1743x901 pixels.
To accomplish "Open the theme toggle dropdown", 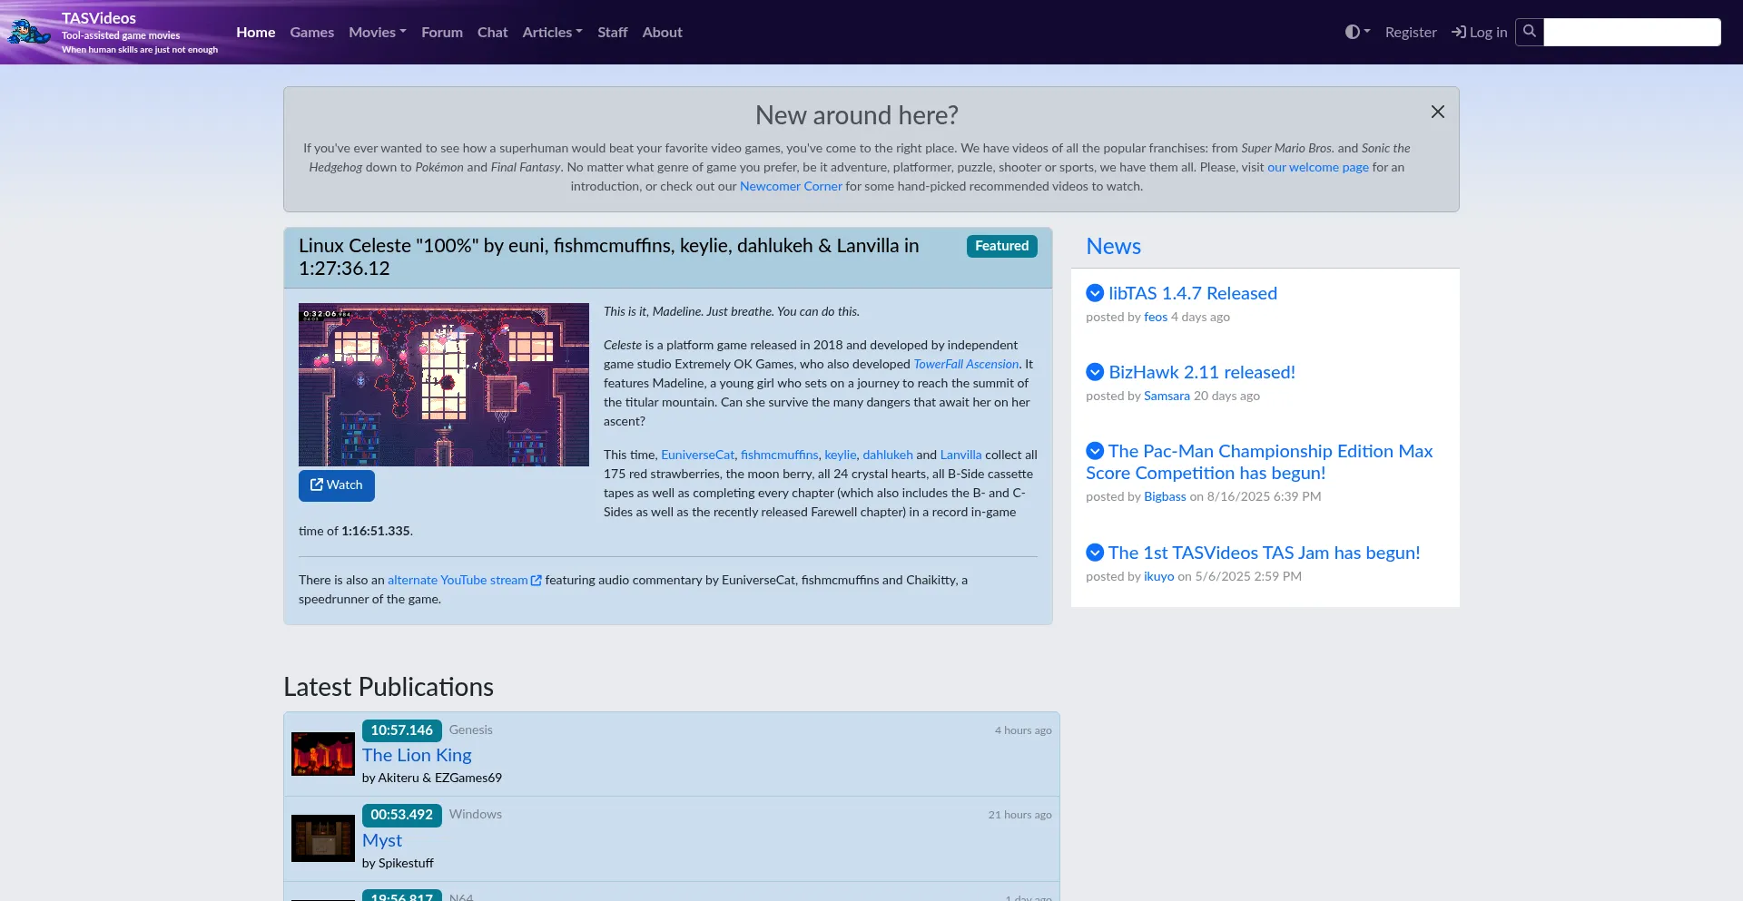I will [1357, 32].
